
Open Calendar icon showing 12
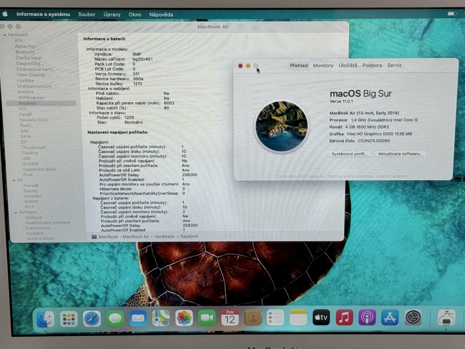(230, 318)
